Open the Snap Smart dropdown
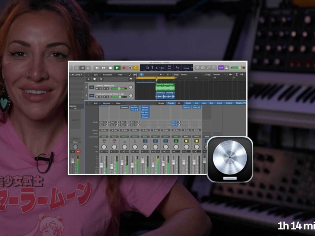 pyautogui.click(x=192, y=74)
